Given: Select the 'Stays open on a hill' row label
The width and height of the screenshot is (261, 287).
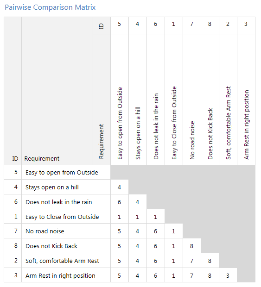Looking at the screenshot, I should (52, 187).
